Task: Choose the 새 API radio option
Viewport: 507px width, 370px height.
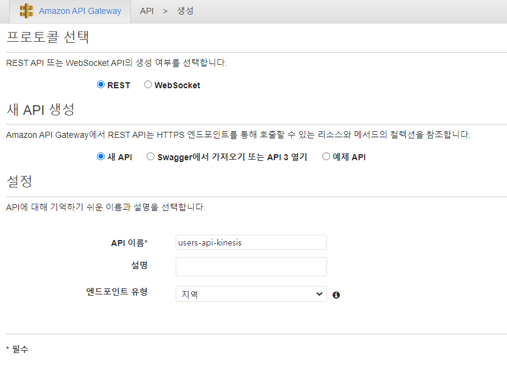Action: [x=101, y=157]
